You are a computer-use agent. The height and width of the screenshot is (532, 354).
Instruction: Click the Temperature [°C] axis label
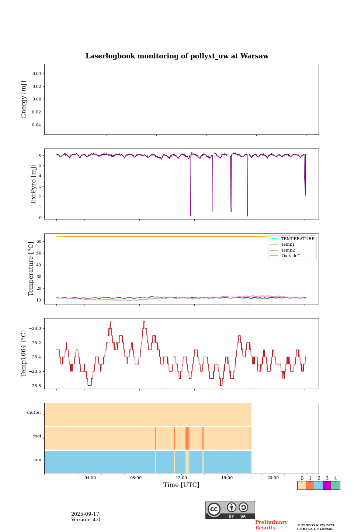tap(31, 269)
